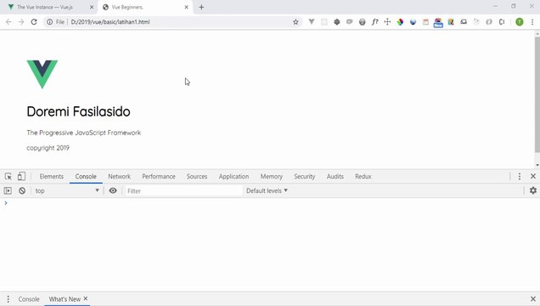Select the Console tab in DevTools
Image resolution: width=540 pixels, height=306 pixels.
tap(86, 177)
